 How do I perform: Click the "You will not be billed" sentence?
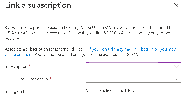[x=88, y=55]
